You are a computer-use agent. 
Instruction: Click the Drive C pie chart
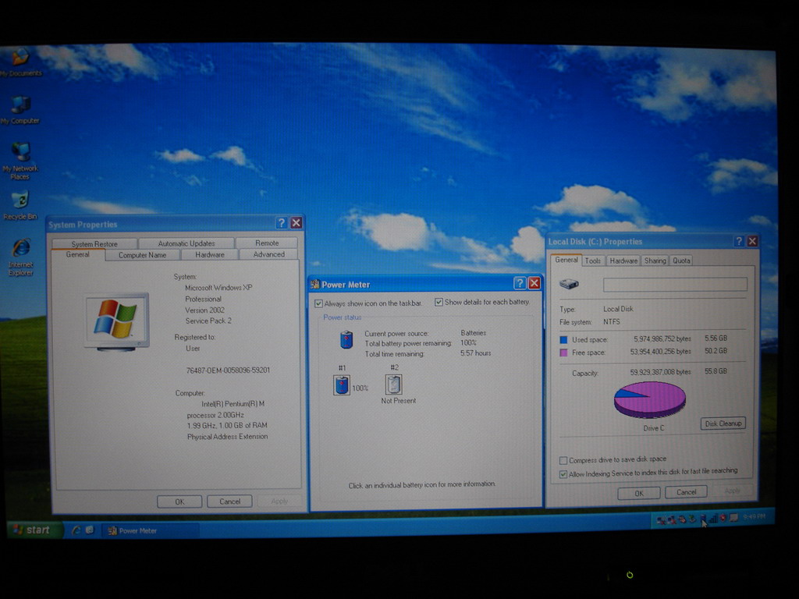tap(650, 400)
